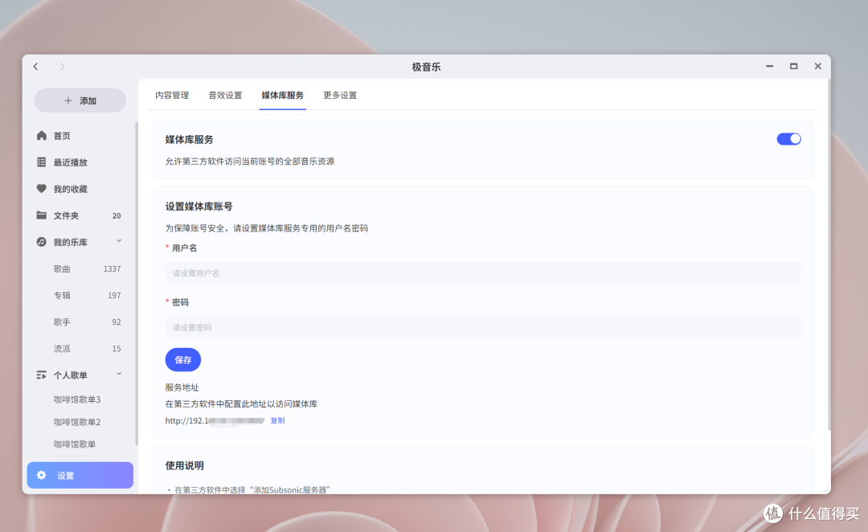This screenshot has width=868, height=532.
Task: Maximize the 极音乐 window
Action: pyautogui.click(x=794, y=66)
